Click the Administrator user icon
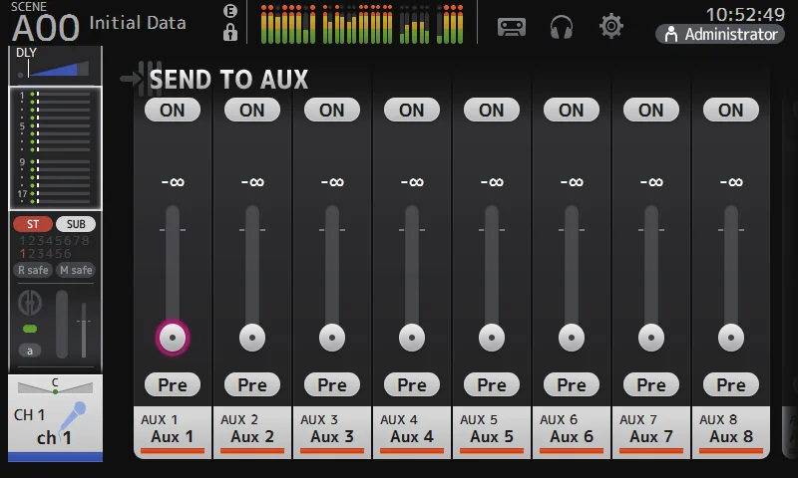Image resolution: width=798 pixels, height=478 pixels. pyautogui.click(x=671, y=34)
